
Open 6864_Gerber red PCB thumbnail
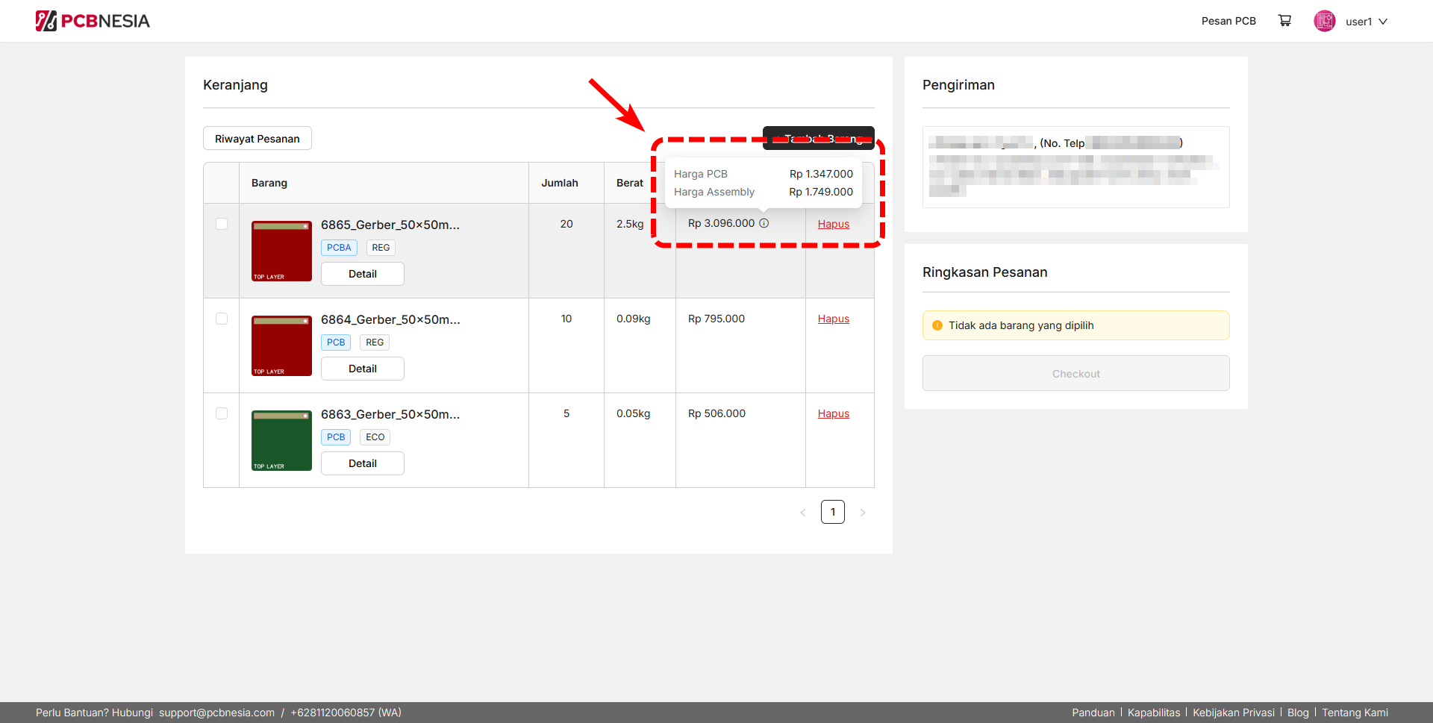coord(281,345)
